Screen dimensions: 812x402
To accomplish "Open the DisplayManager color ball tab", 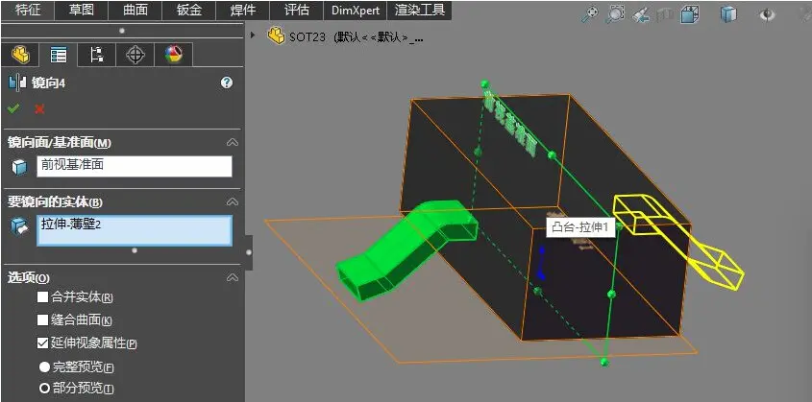I will click(174, 55).
